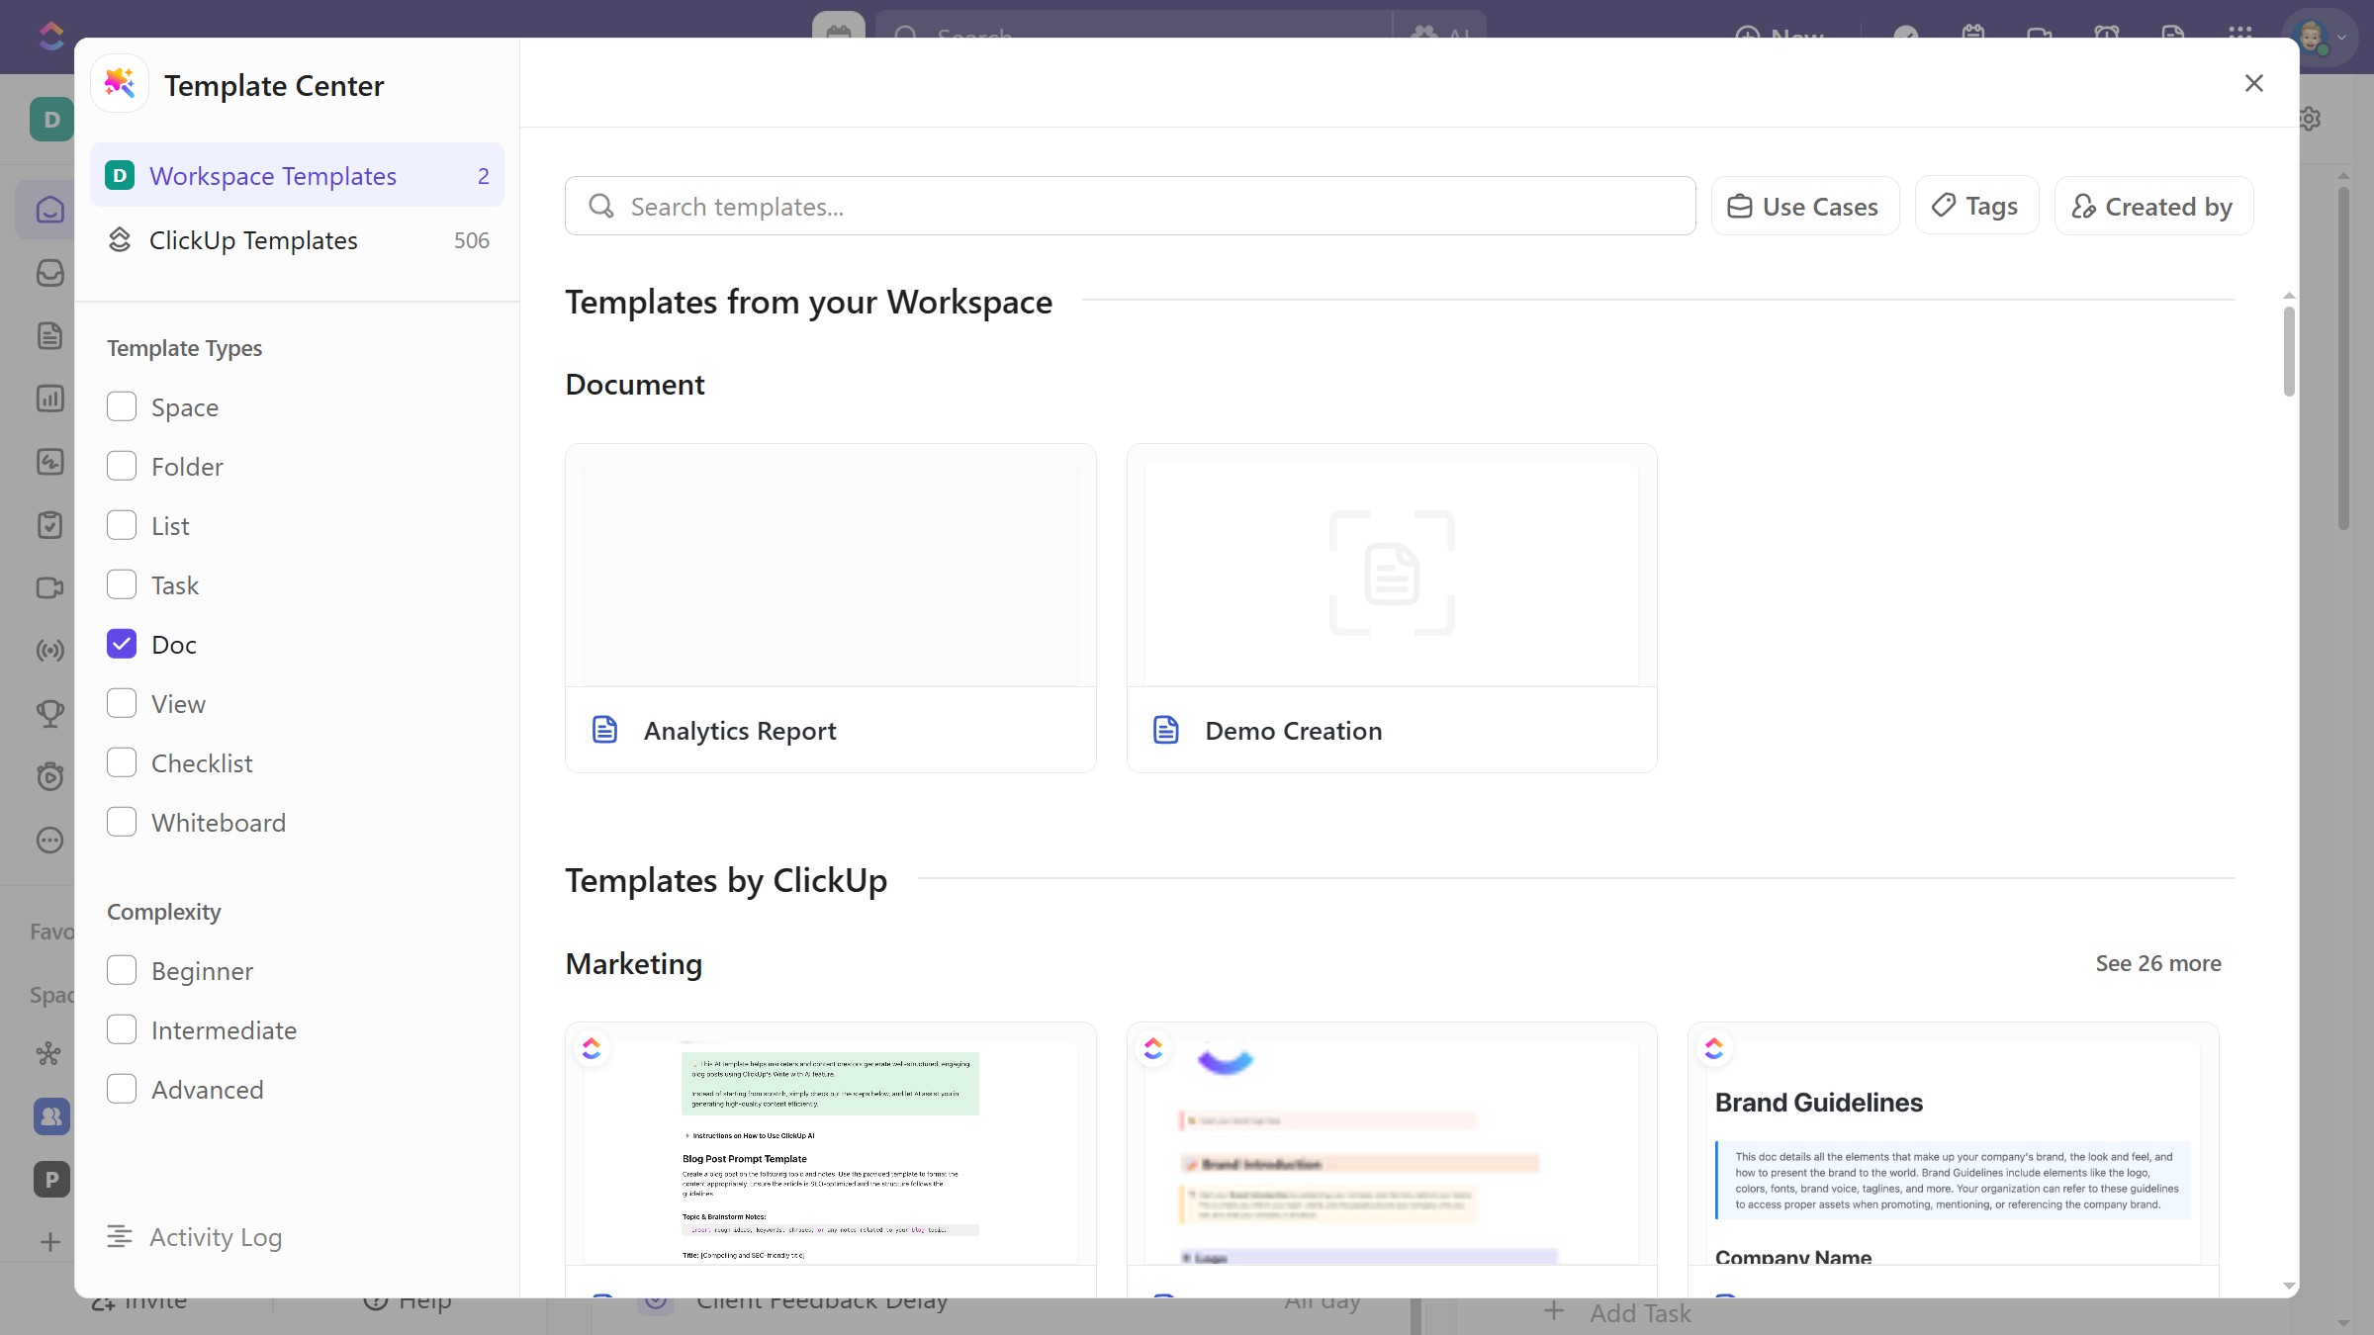Click the Template Center sparkle logo
This screenshot has width=2374, height=1335.
[x=120, y=84]
